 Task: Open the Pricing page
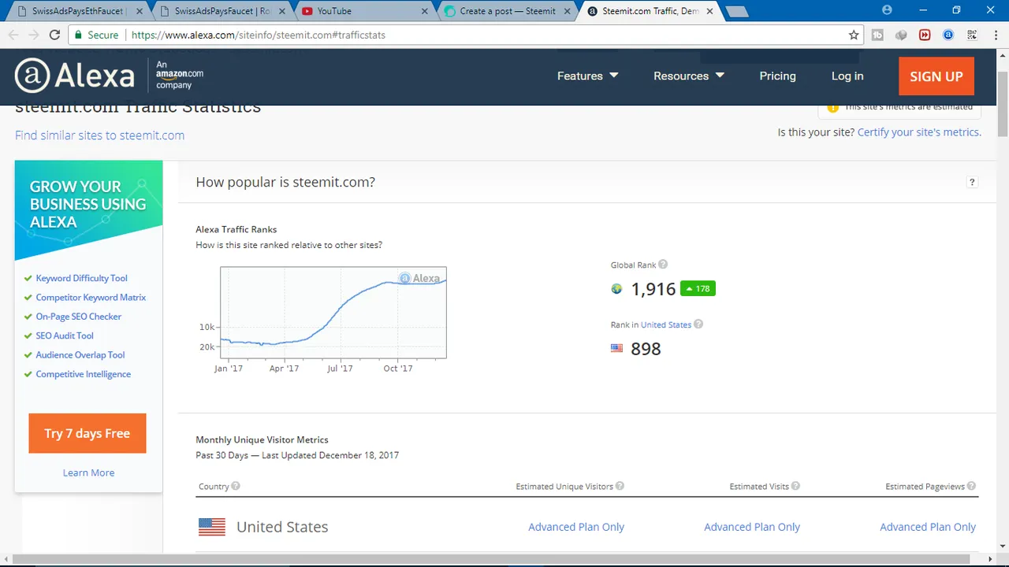pyautogui.click(x=777, y=76)
